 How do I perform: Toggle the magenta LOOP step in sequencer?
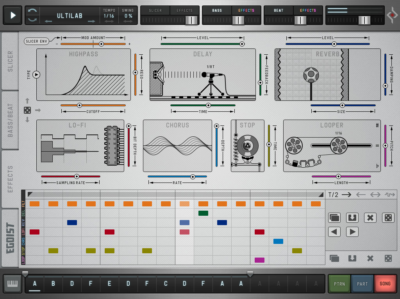click(x=259, y=260)
